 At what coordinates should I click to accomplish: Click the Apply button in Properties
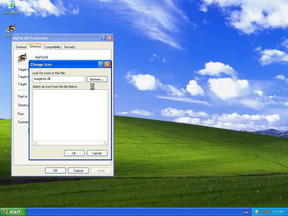pos(101,171)
